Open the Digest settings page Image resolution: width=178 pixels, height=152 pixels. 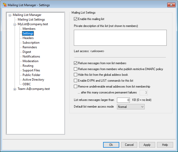27,52
